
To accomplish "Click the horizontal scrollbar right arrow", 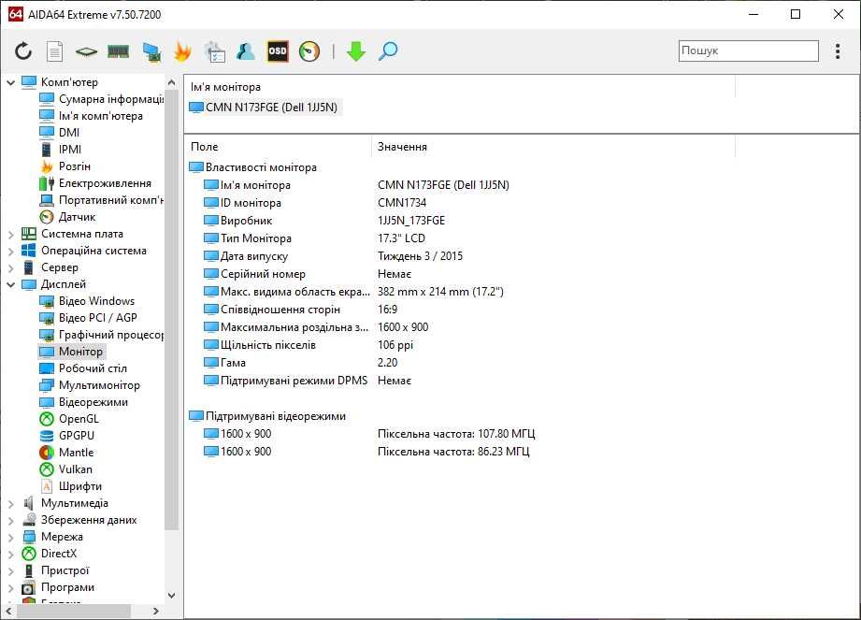I will point(156,611).
